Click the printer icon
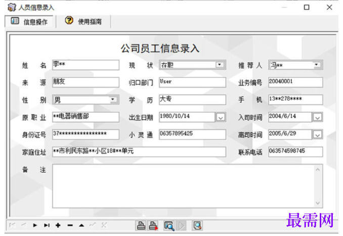 (x=141, y=225)
